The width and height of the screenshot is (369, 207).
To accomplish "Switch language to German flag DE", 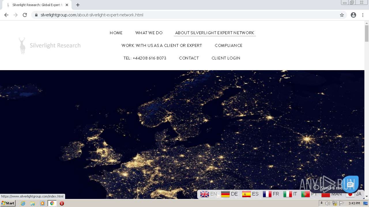I will (x=229, y=194).
